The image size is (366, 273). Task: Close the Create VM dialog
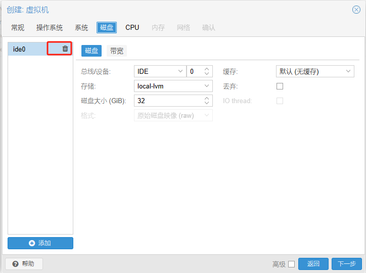[x=356, y=10]
